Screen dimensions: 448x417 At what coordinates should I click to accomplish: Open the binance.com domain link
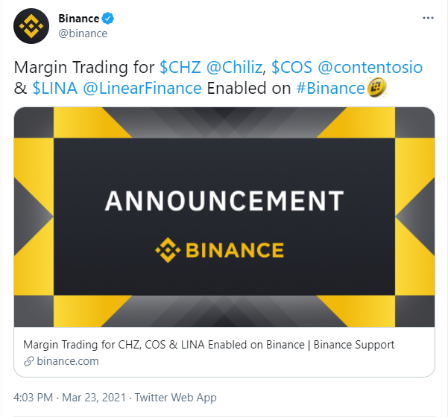(x=68, y=361)
